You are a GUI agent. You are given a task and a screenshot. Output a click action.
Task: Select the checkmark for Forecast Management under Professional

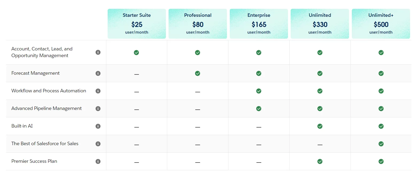point(197,73)
